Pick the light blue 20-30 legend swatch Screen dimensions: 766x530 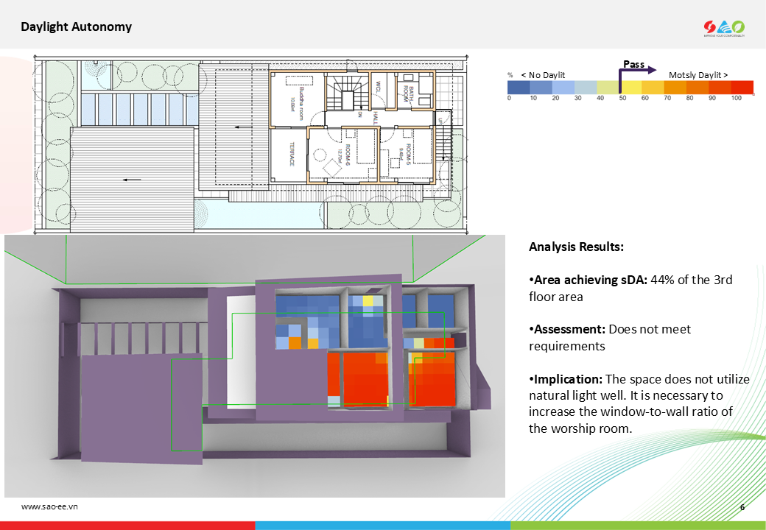(563, 88)
